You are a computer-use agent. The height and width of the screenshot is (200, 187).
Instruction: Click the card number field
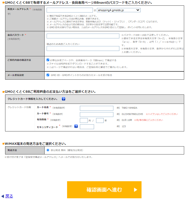pyautogui.click(x=97, y=114)
